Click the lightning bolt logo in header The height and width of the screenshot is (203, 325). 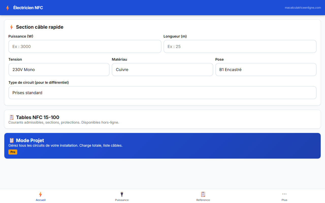(8, 8)
